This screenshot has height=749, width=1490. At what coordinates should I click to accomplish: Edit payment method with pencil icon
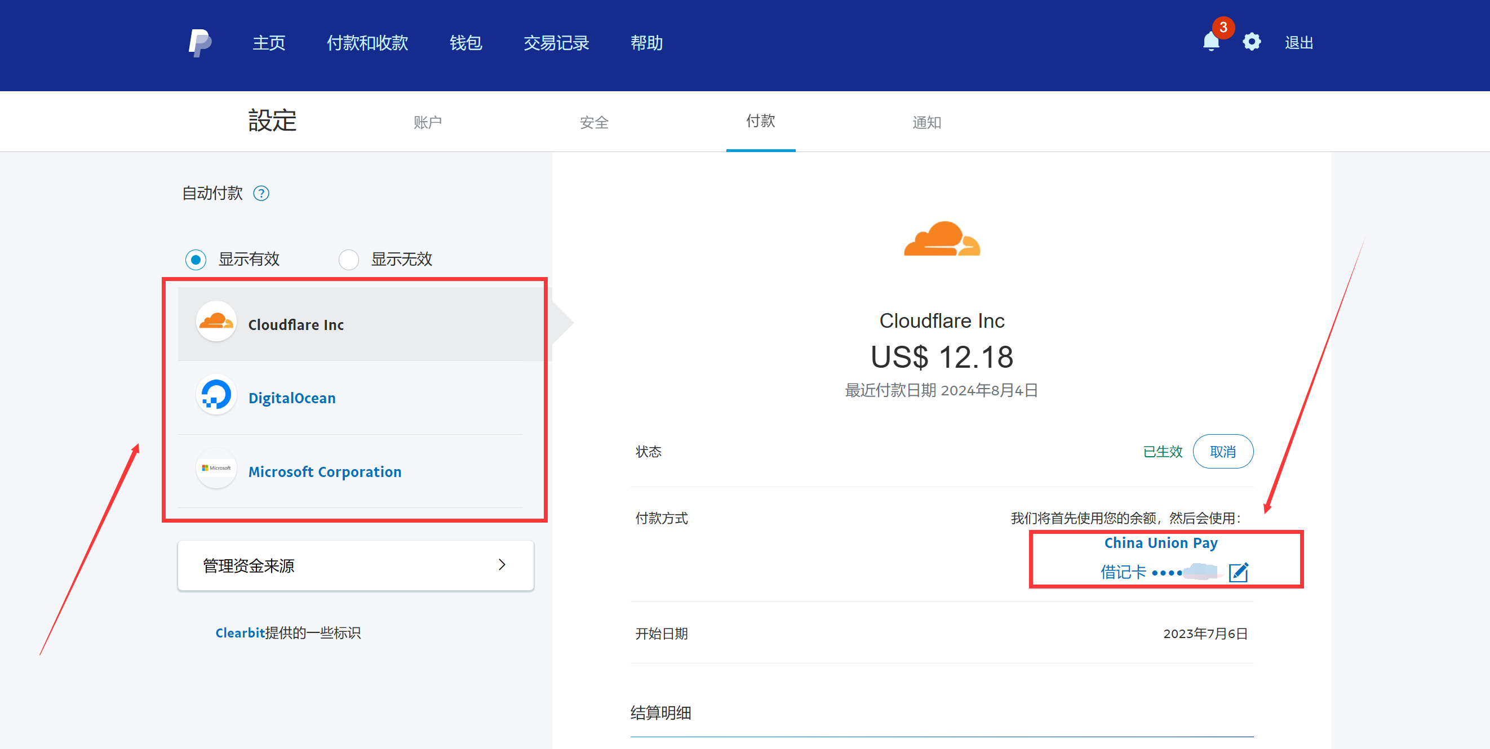[x=1239, y=572]
